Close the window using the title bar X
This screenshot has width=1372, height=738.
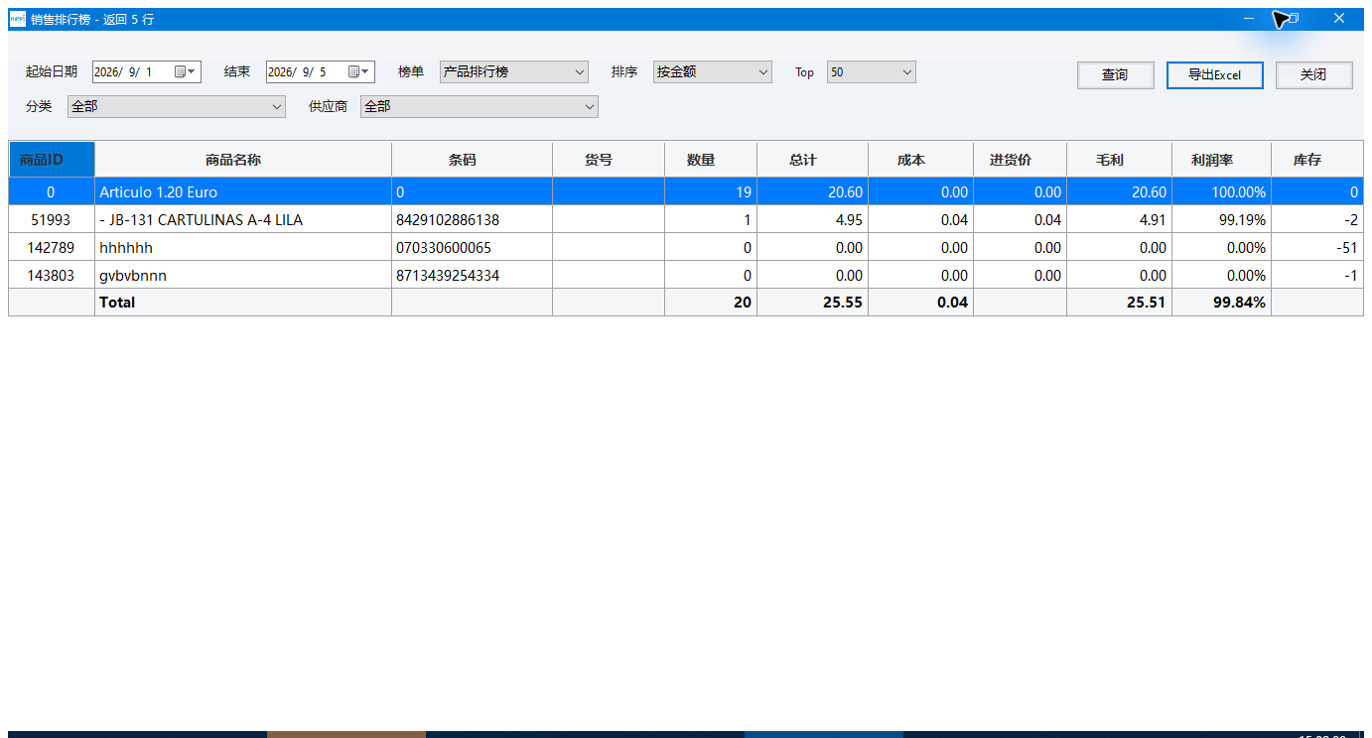1338,19
